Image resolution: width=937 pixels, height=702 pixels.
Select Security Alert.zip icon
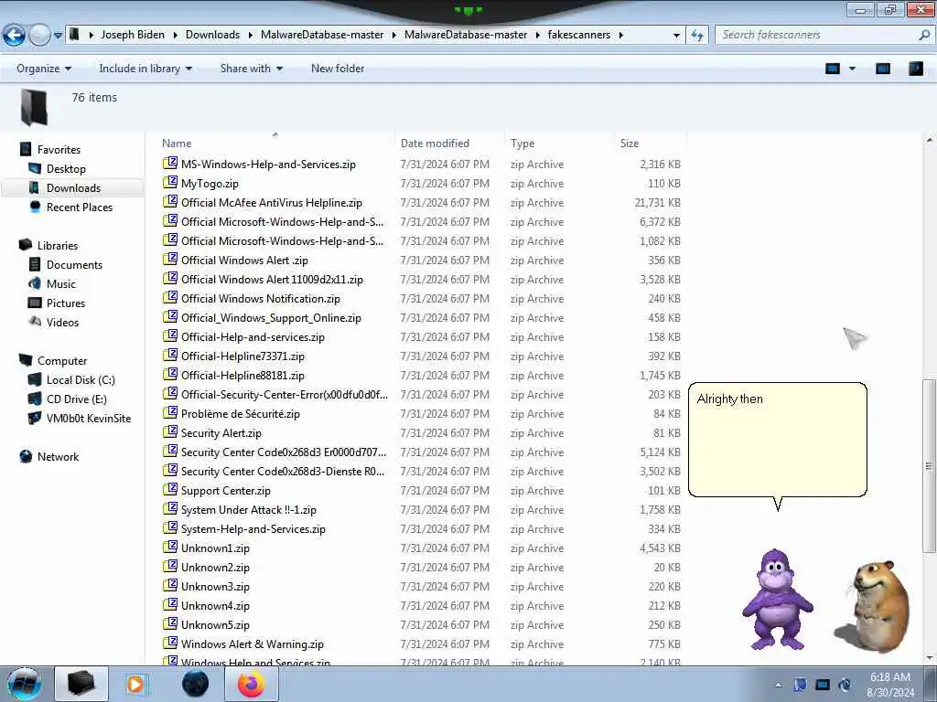(170, 431)
